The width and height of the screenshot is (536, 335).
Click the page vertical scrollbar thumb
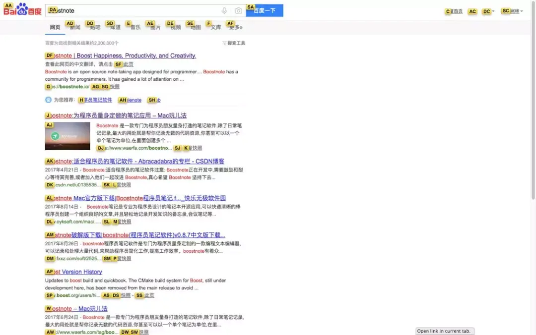tap(533, 101)
